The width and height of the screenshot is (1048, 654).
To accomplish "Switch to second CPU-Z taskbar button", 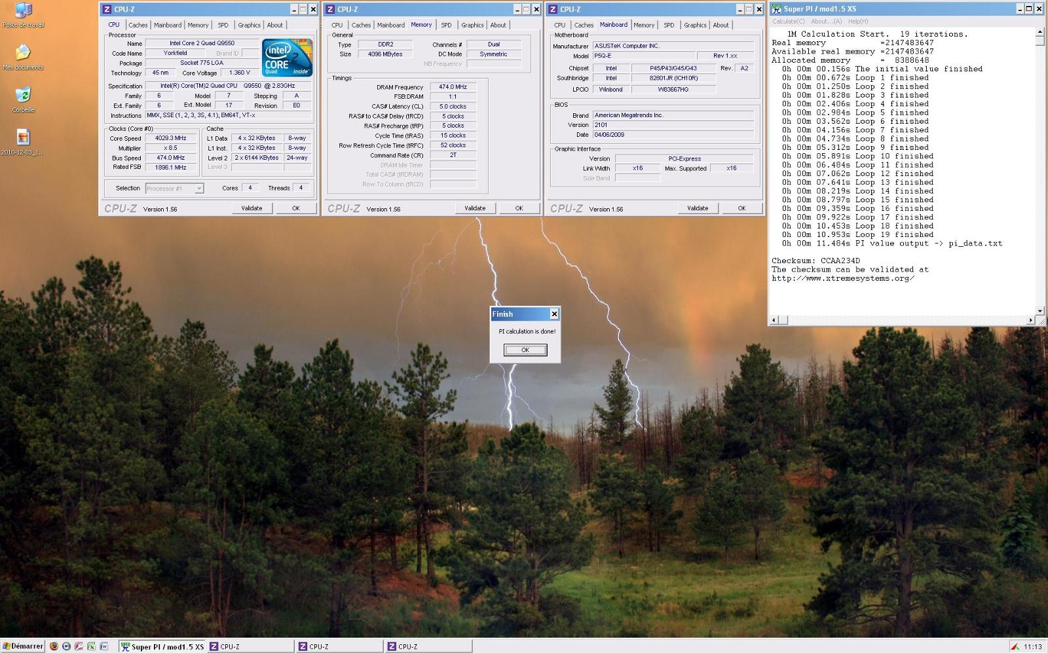I will [339, 646].
